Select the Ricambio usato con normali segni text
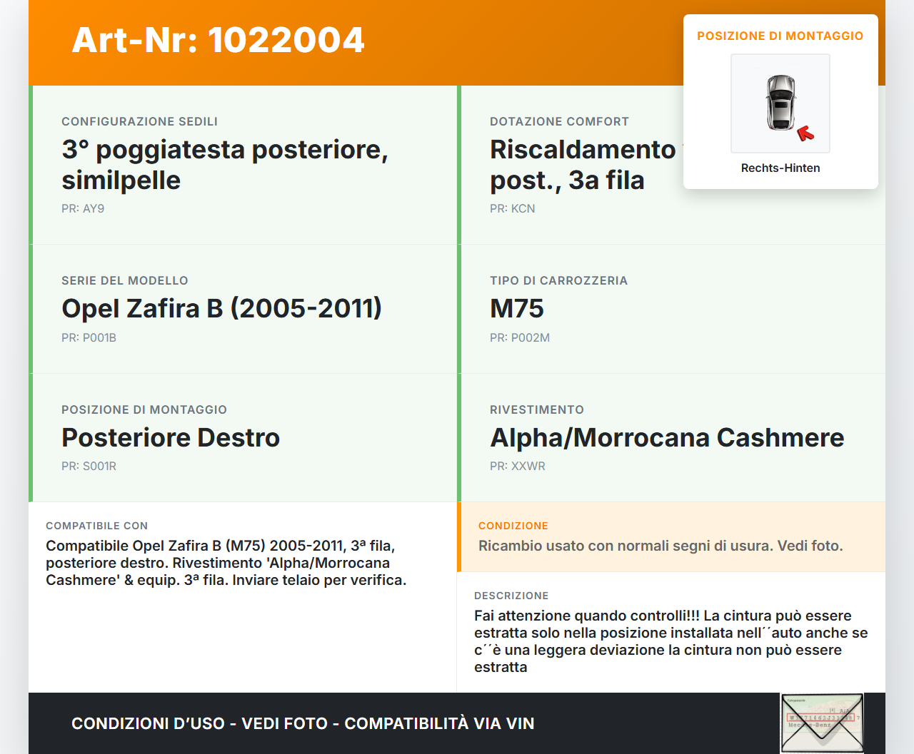 [661, 546]
